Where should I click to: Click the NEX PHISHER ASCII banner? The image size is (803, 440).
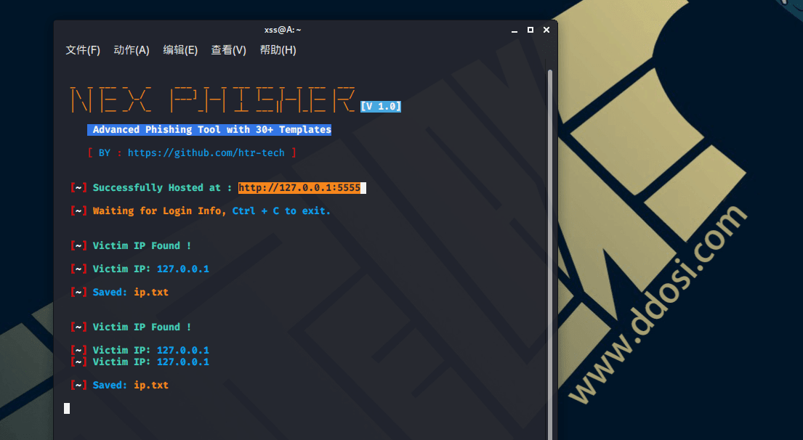tap(212, 99)
